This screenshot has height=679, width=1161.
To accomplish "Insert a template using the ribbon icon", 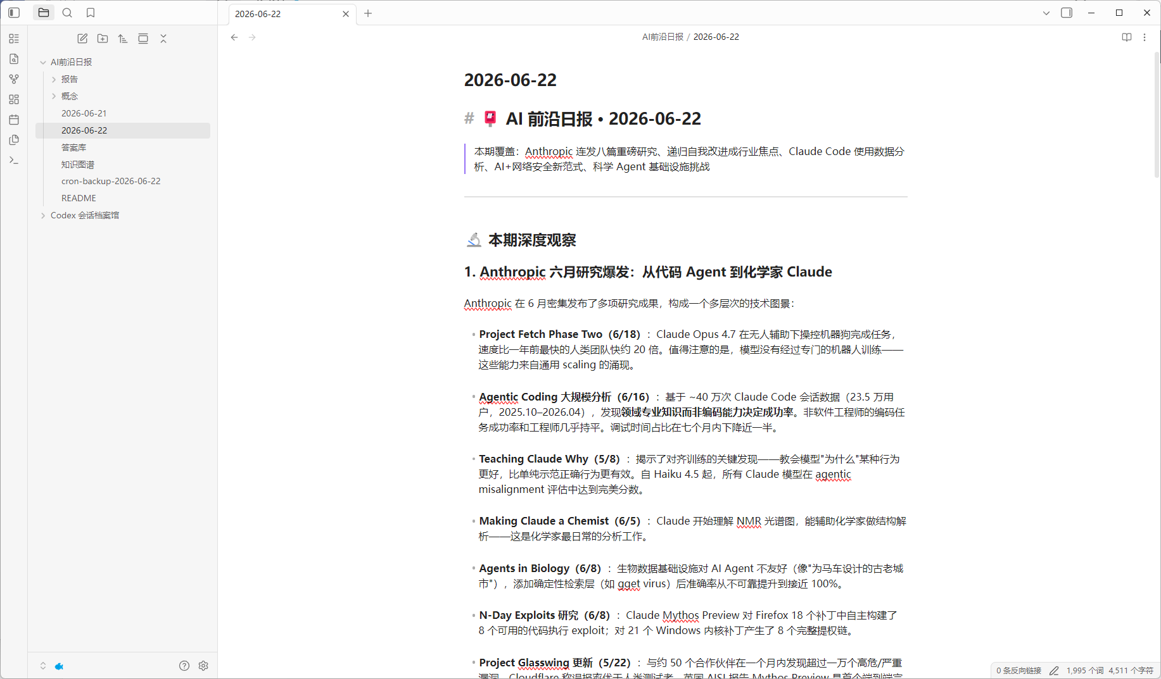I will (14, 140).
